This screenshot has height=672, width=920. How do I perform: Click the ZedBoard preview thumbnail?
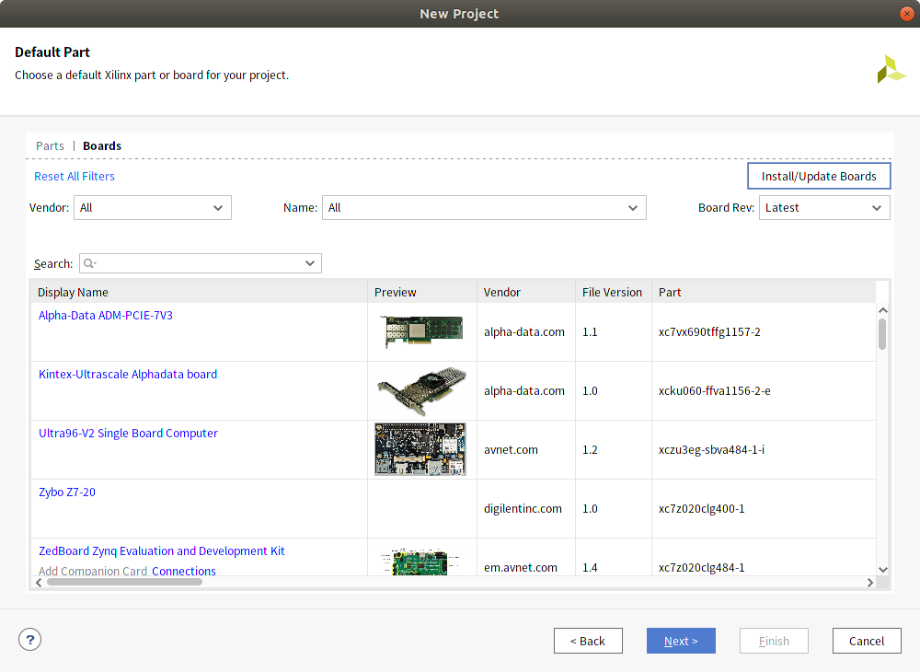(x=419, y=562)
